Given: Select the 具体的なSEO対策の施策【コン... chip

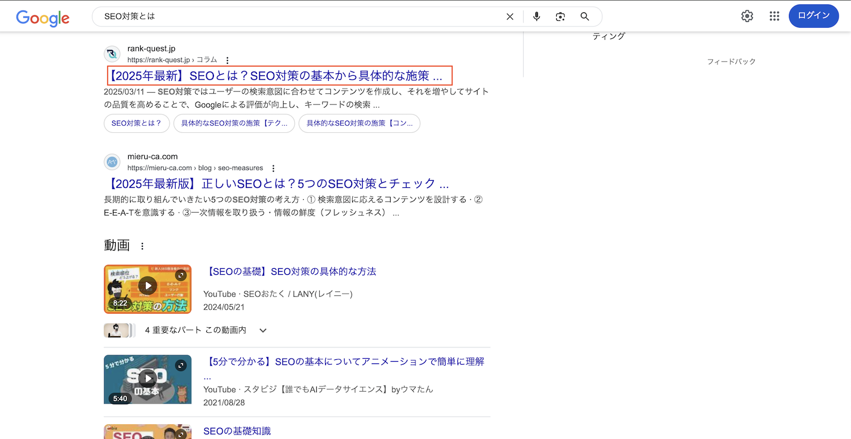Looking at the screenshot, I should (x=359, y=123).
